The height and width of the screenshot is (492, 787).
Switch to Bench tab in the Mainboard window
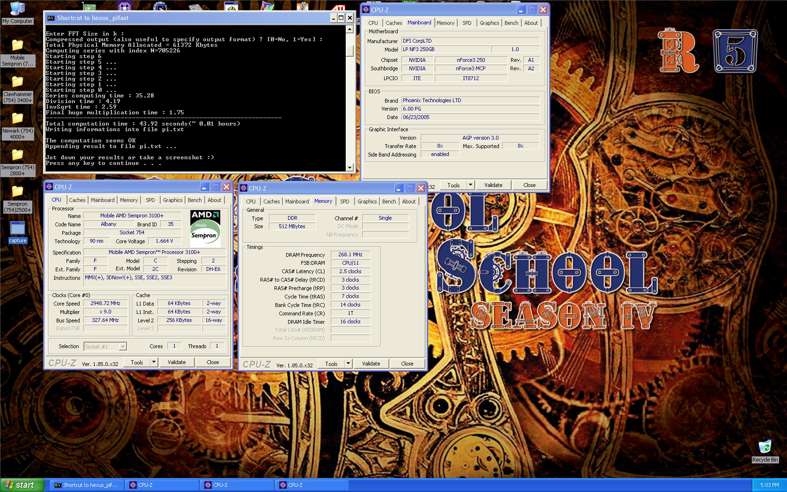point(512,23)
